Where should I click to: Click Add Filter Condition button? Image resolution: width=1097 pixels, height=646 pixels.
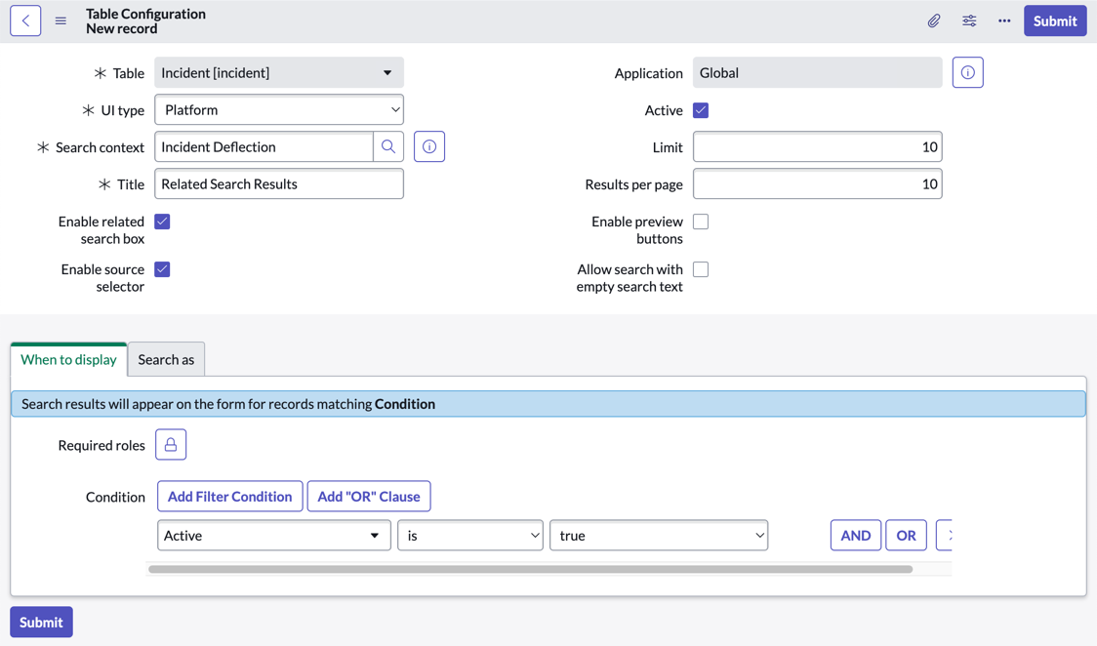pyautogui.click(x=230, y=497)
